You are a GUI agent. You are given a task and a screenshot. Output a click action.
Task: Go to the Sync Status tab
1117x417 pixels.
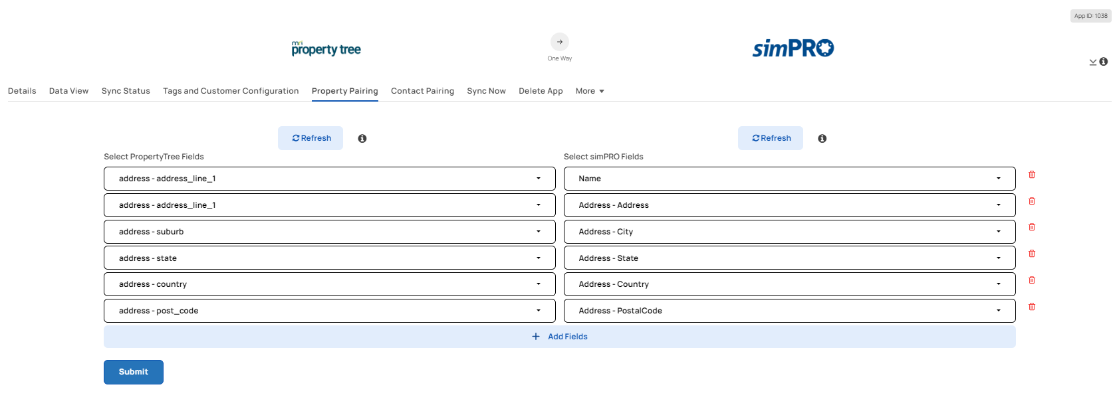(x=126, y=91)
